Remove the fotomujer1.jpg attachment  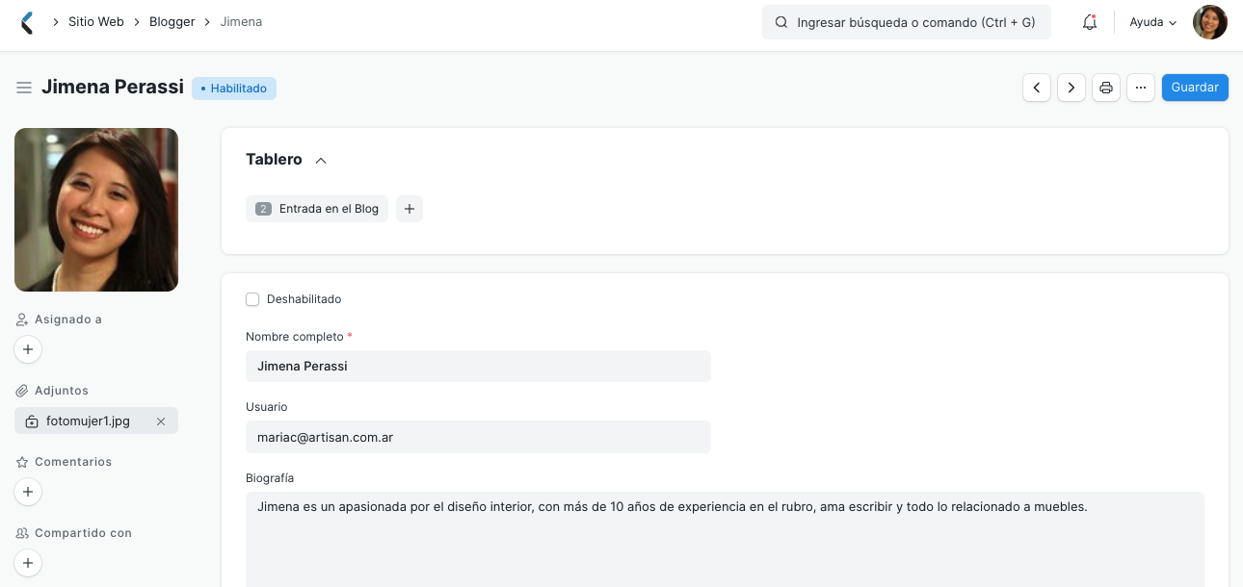pos(161,421)
